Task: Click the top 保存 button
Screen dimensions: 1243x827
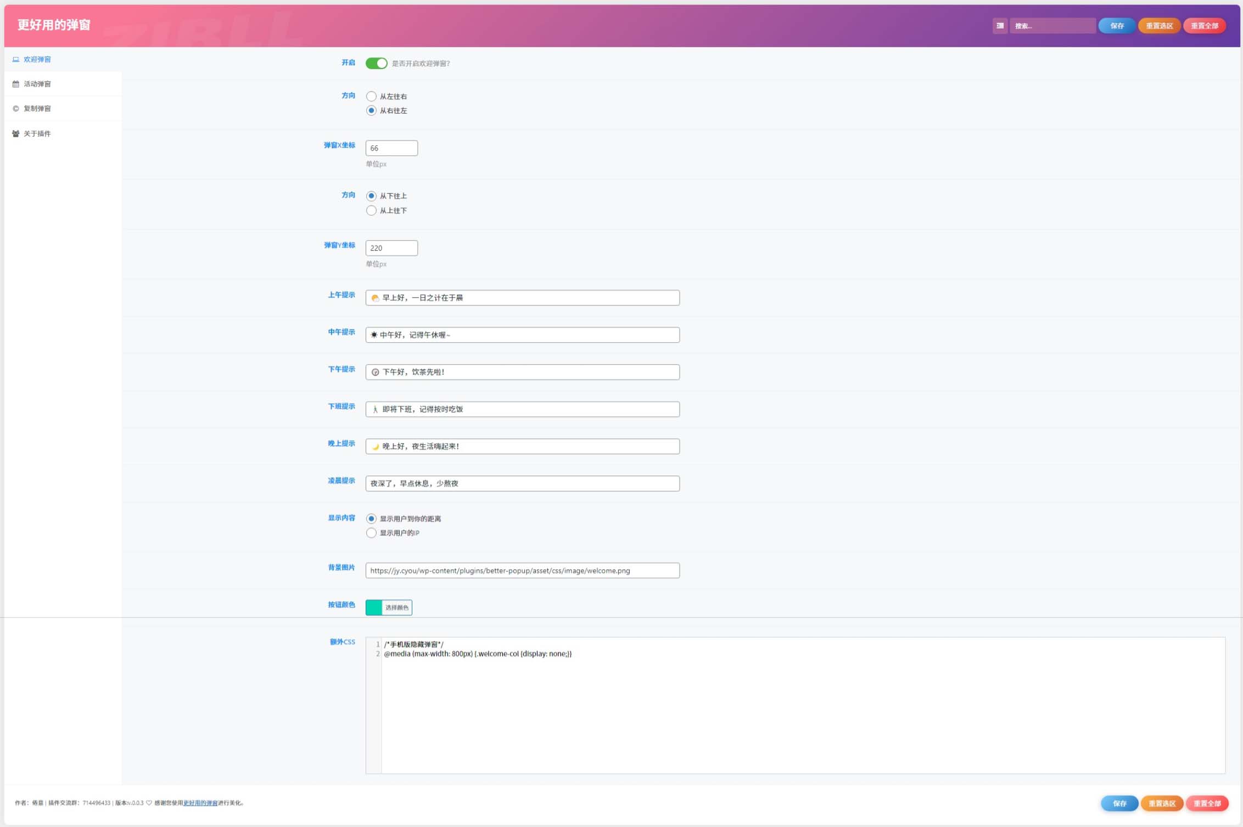Action: (x=1117, y=26)
